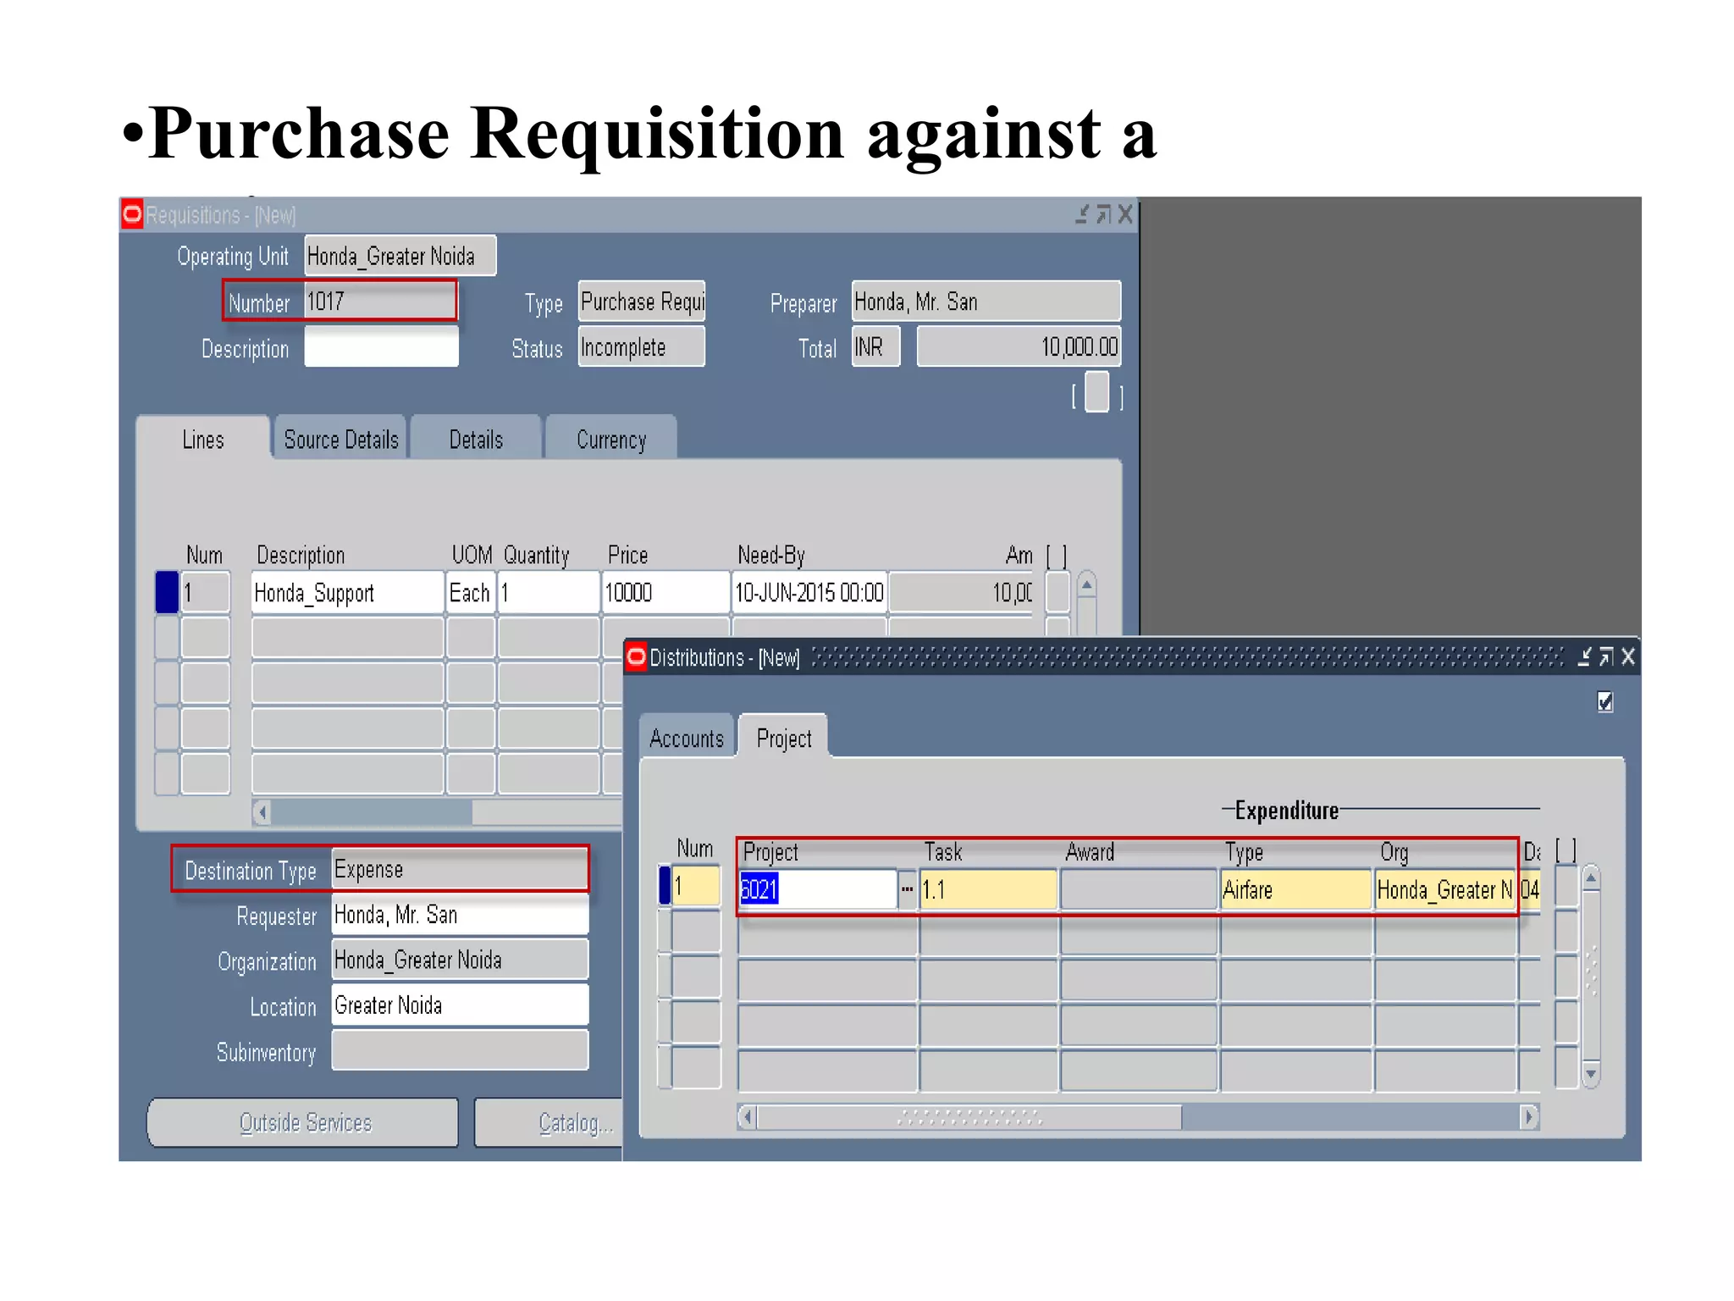The image size is (1734, 1301).
Task: Click the Total amount field 10,000.00
Action: pyautogui.click(x=1019, y=347)
